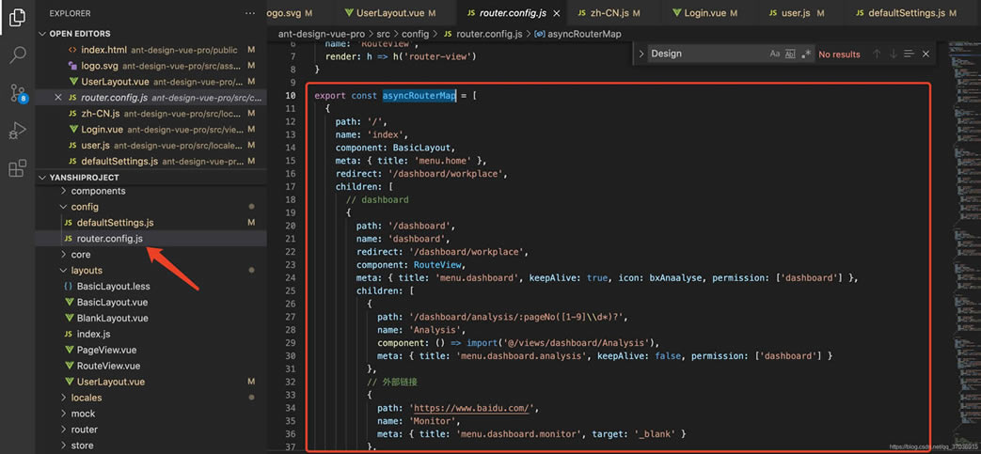Expand the locales folder
Screen dimensions: 981x454
[x=87, y=398]
